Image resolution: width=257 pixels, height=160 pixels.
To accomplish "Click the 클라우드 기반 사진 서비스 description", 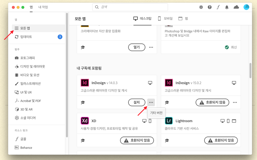I will [182, 128].
